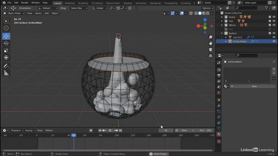Click the Z axis gizmo circle
Viewport: 278px width, 156px height.
tap(205, 20)
